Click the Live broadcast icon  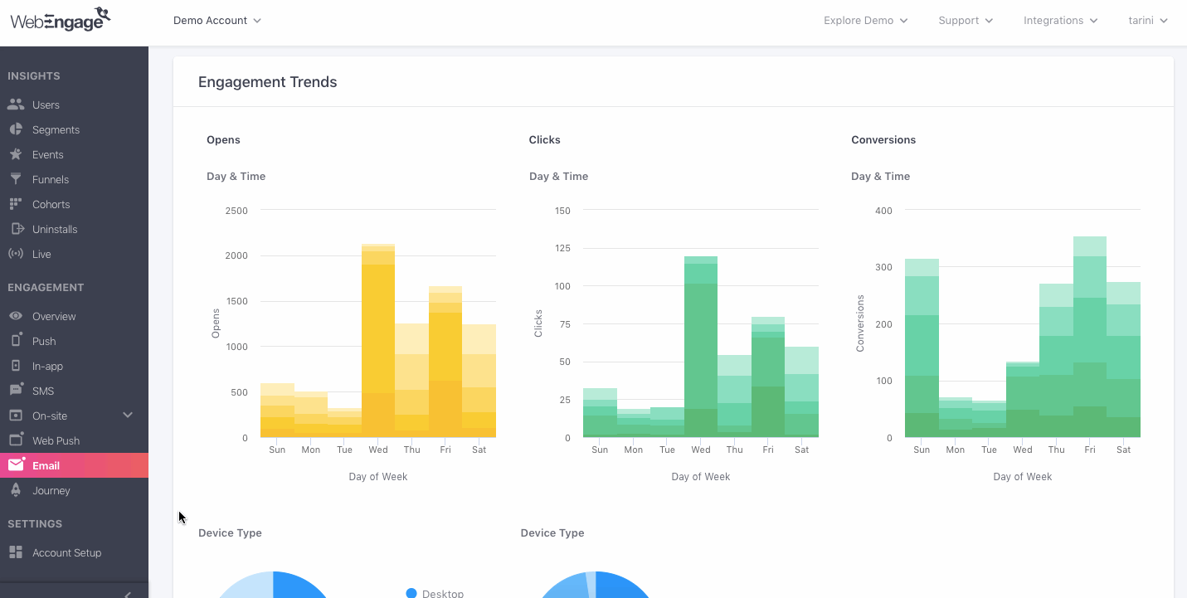16,254
